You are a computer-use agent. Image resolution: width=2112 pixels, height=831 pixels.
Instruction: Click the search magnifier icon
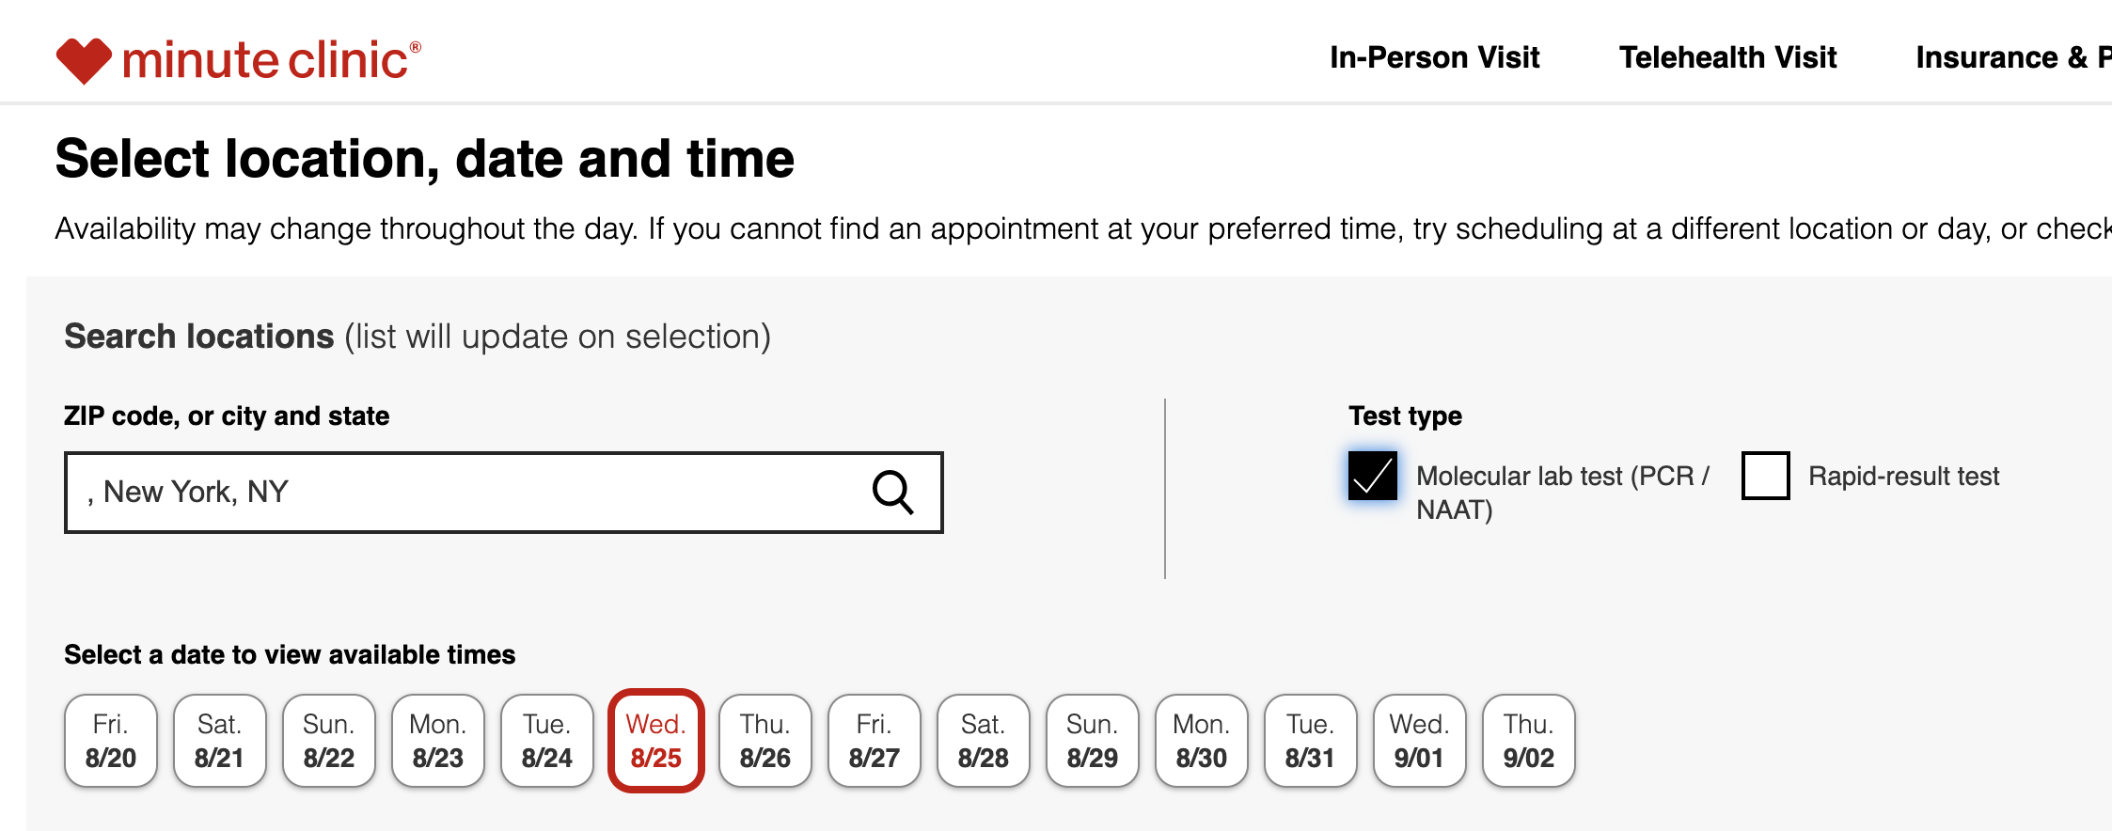[x=892, y=492]
